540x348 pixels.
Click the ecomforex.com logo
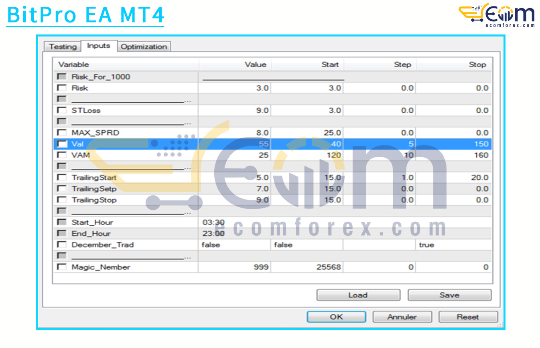(497, 15)
